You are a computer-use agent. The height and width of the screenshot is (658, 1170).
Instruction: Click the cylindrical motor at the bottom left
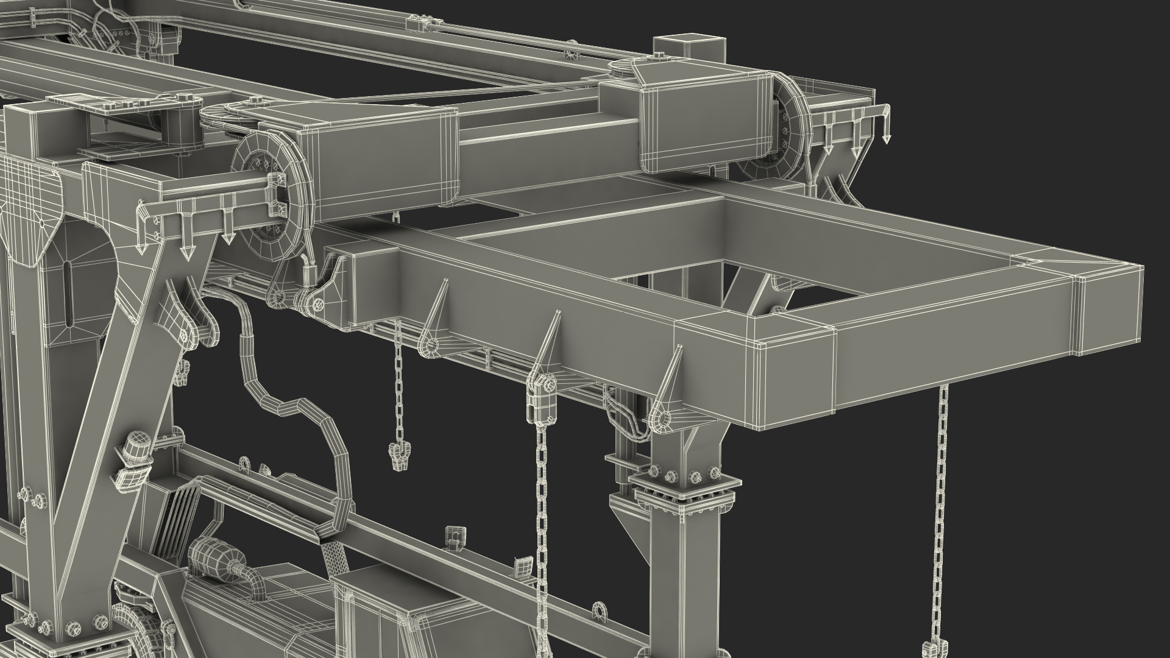click(x=212, y=558)
